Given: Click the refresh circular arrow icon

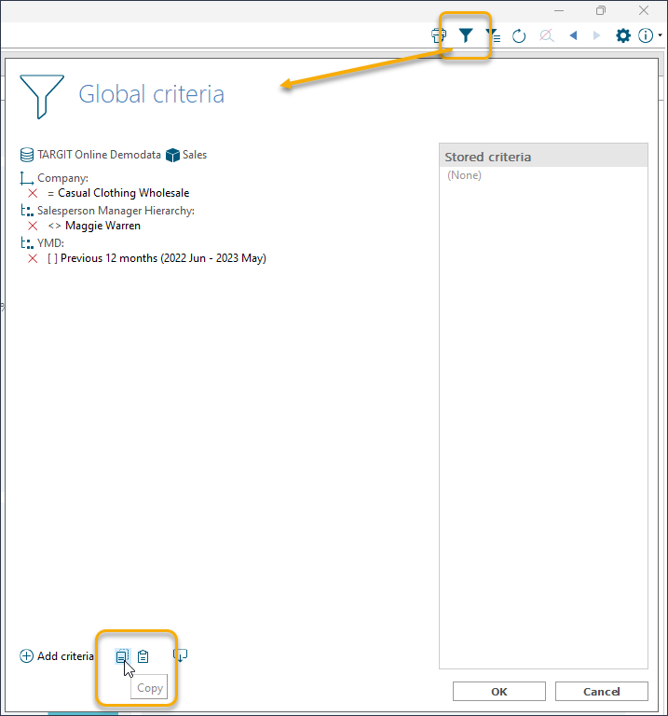Looking at the screenshot, I should pyautogui.click(x=519, y=35).
